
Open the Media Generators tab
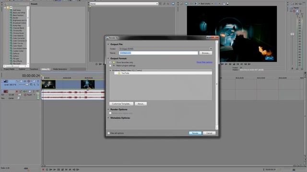pyautogui.click(x=60, y=69)
